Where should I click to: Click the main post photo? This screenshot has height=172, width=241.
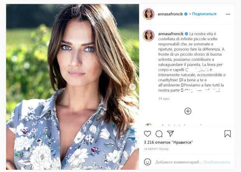pyautogui.click(x=73, y=87)
